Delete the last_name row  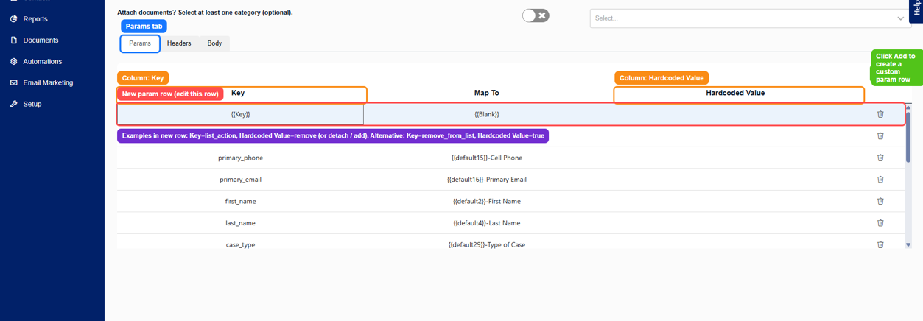pyautogui.click(x=880, y=223)
